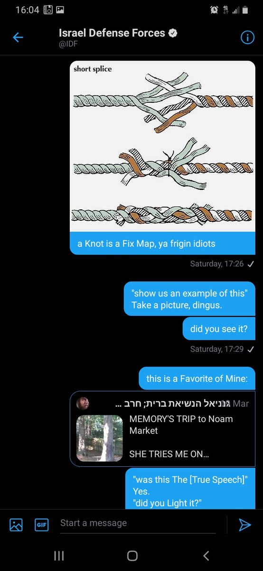Open the short splice rope image
The width and height of the screenshot is (263, 571).
tap(162, 147)
